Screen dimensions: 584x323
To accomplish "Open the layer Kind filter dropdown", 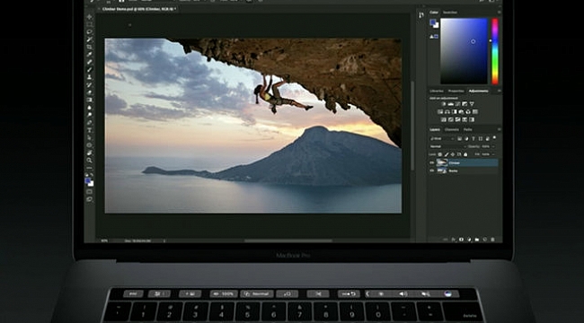I will [x=443, y=138].
